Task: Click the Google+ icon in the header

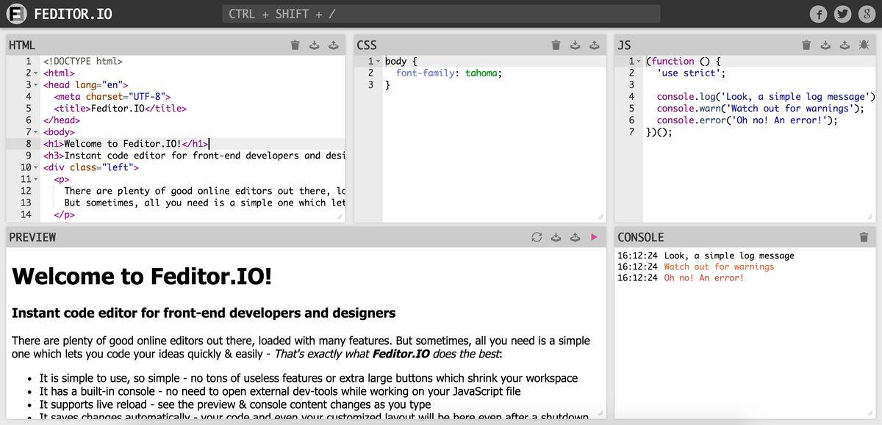Action: [866, 14]
